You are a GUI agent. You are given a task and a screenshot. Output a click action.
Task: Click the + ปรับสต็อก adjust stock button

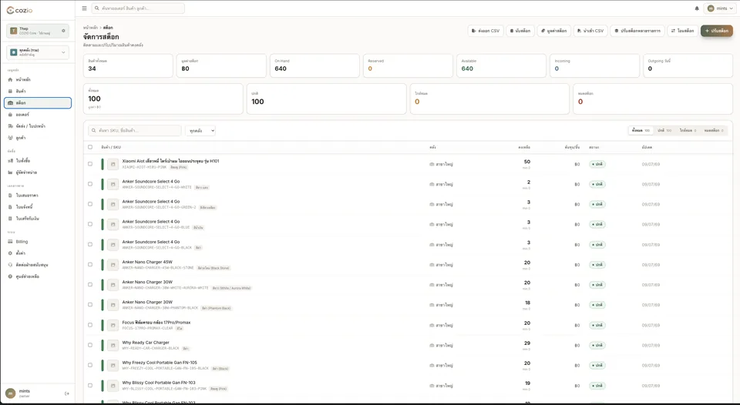[x=716, y=31]
